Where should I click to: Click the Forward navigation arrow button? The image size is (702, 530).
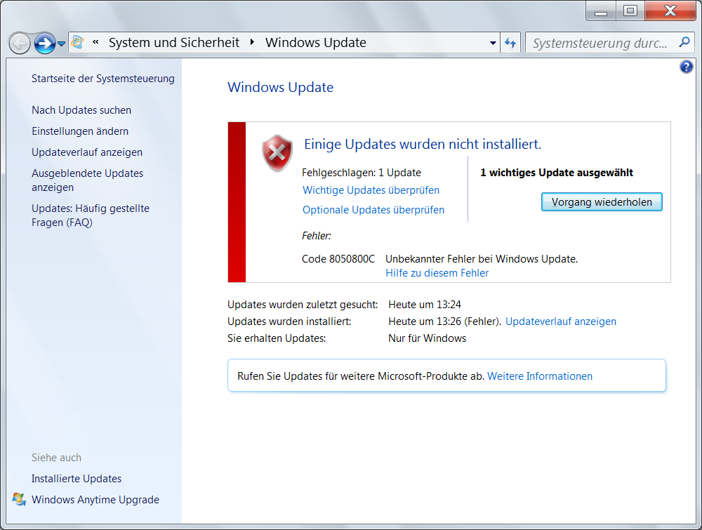pos(45,44)
